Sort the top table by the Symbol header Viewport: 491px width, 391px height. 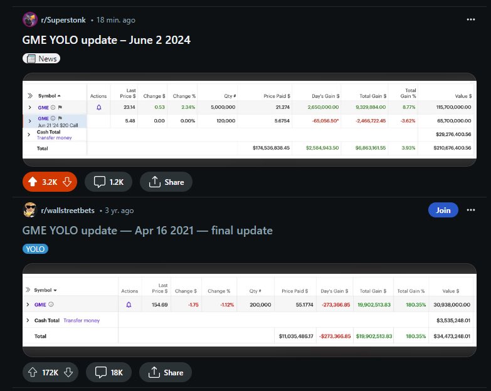49,96
